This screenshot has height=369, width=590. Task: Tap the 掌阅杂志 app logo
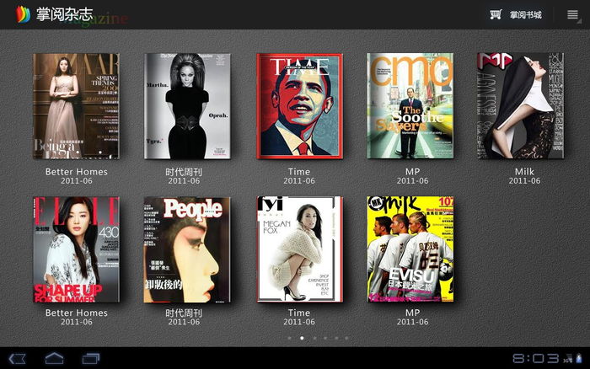tap(22, 15)
